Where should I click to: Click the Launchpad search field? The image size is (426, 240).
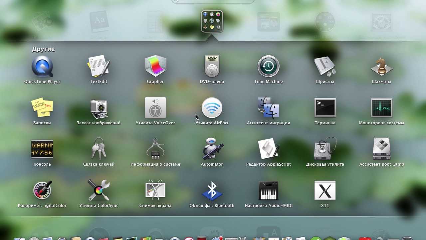213,1
